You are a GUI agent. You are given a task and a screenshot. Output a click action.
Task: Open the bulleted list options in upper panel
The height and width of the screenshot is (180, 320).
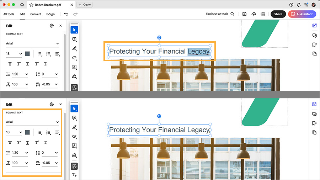click(x=40, y=54)
